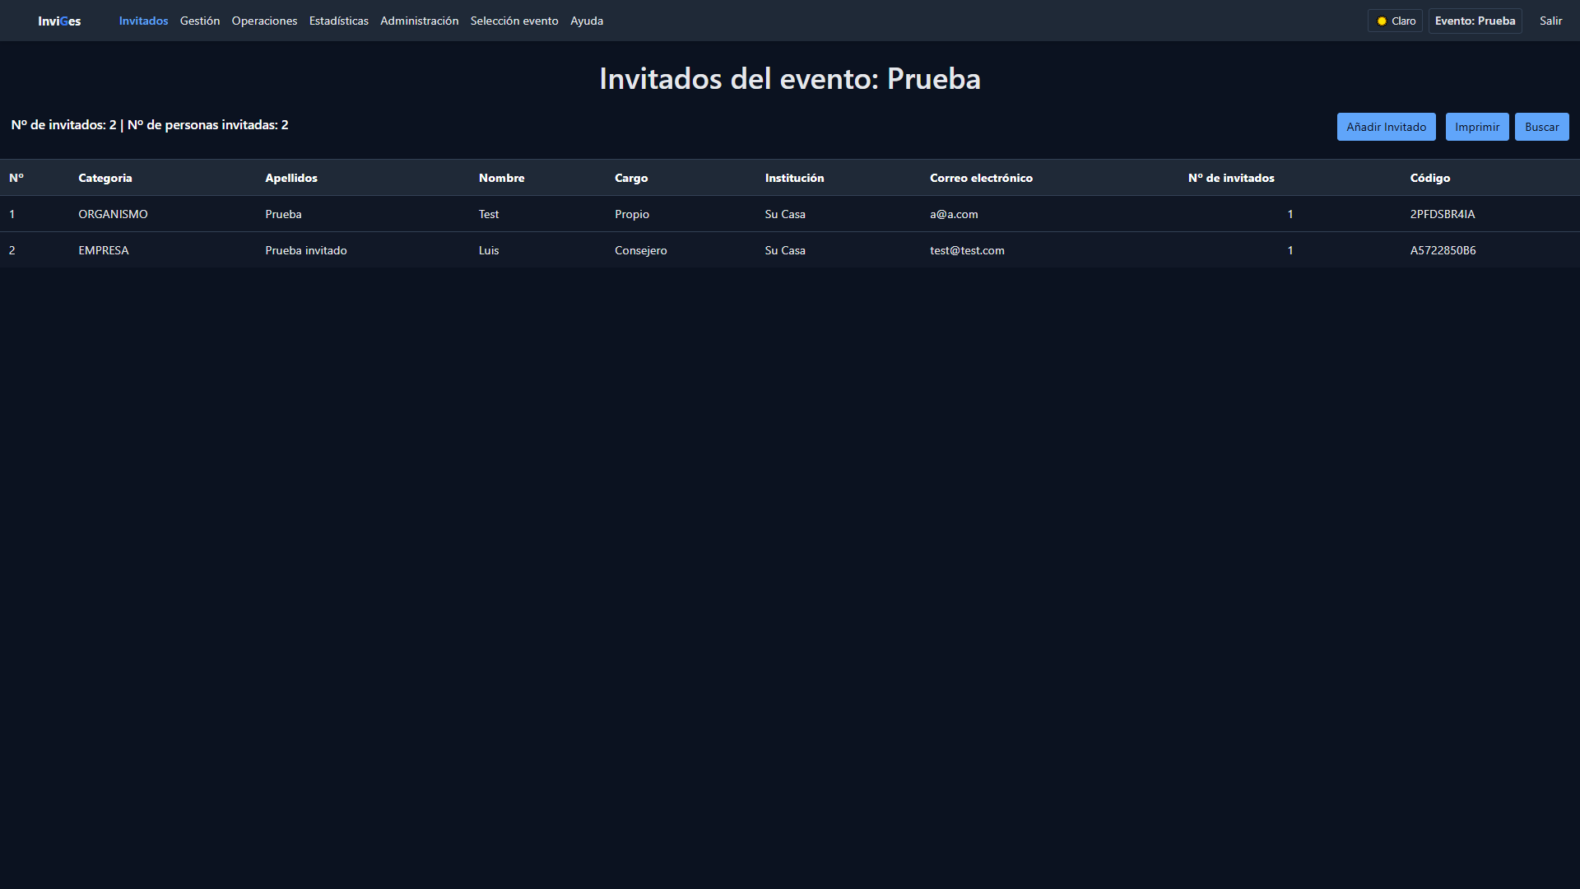Open the Gestión menu
The height and width of the screenshot is (889, 1580).
tap(200, 21)
